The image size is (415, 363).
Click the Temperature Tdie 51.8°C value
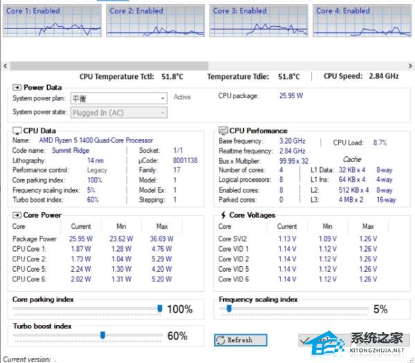pos(289,77)
